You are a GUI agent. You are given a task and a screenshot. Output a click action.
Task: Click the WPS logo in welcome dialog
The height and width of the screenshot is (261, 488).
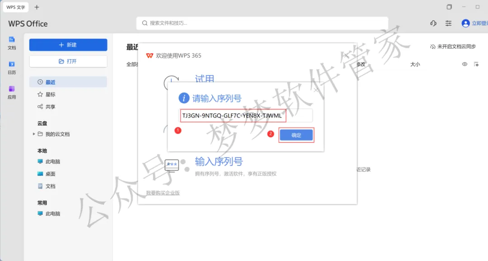pos(150,56)
